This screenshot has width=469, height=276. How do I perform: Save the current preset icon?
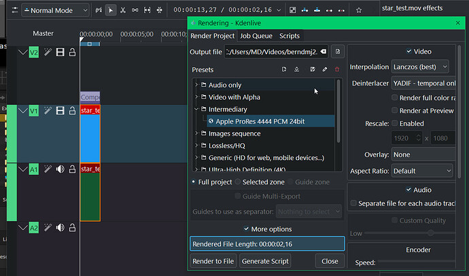pyautogui.click(x=313, y=69)
